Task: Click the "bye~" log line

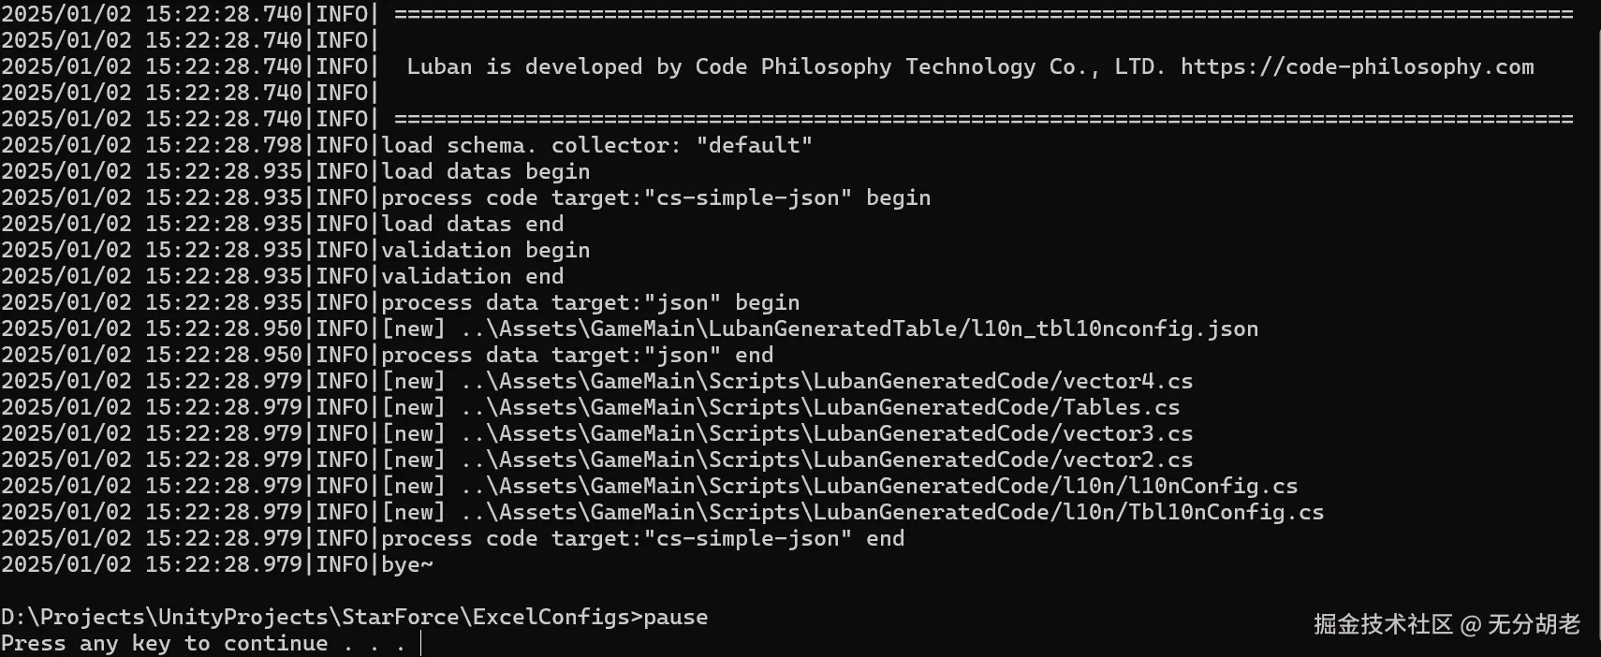Action: pos(406,564)
